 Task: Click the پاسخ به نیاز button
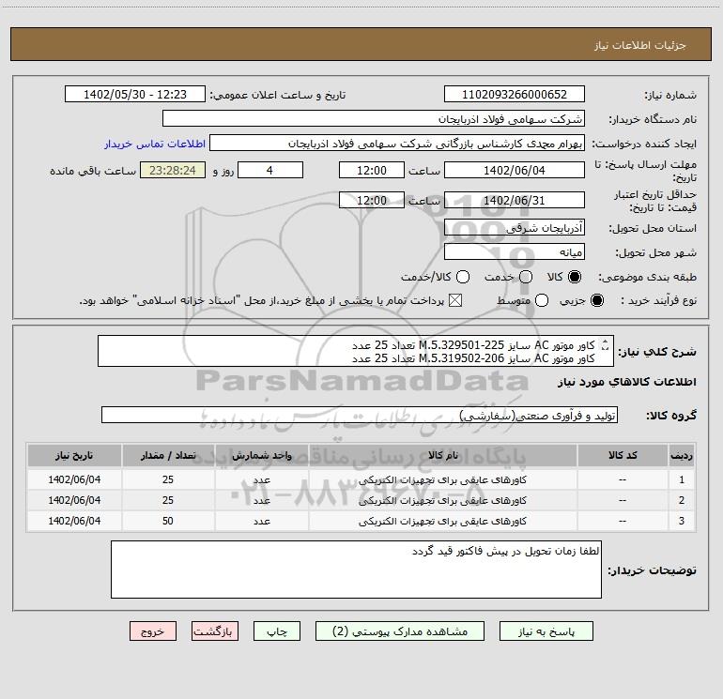coord(546,631)
